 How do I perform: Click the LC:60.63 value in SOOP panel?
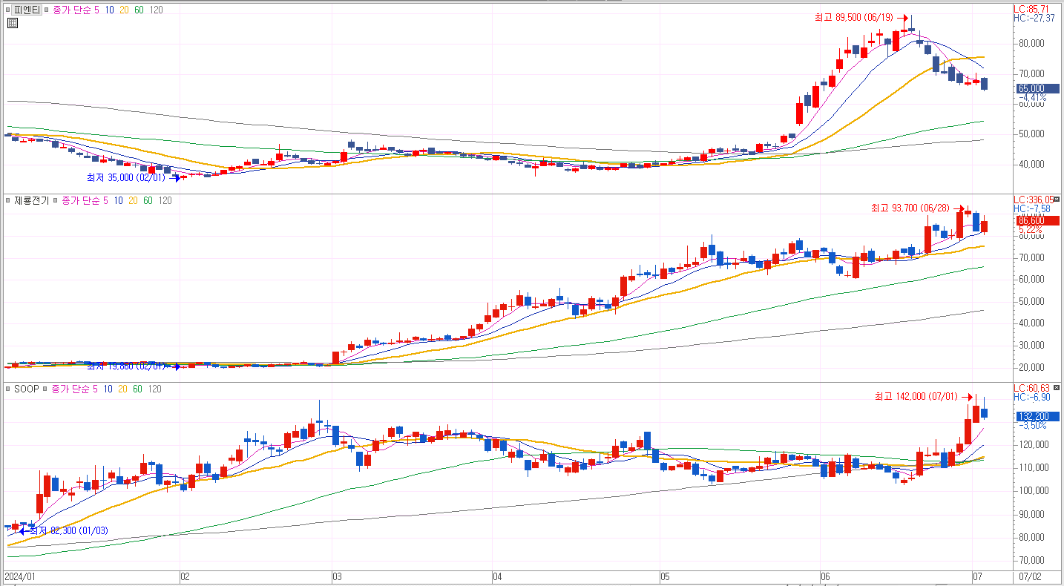1031,388
